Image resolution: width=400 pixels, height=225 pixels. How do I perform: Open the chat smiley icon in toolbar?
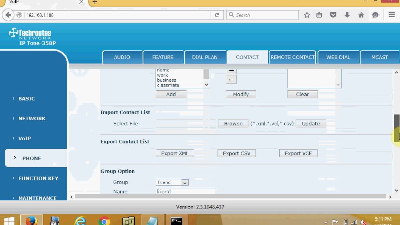375,15
